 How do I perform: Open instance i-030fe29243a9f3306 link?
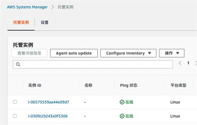48,116
